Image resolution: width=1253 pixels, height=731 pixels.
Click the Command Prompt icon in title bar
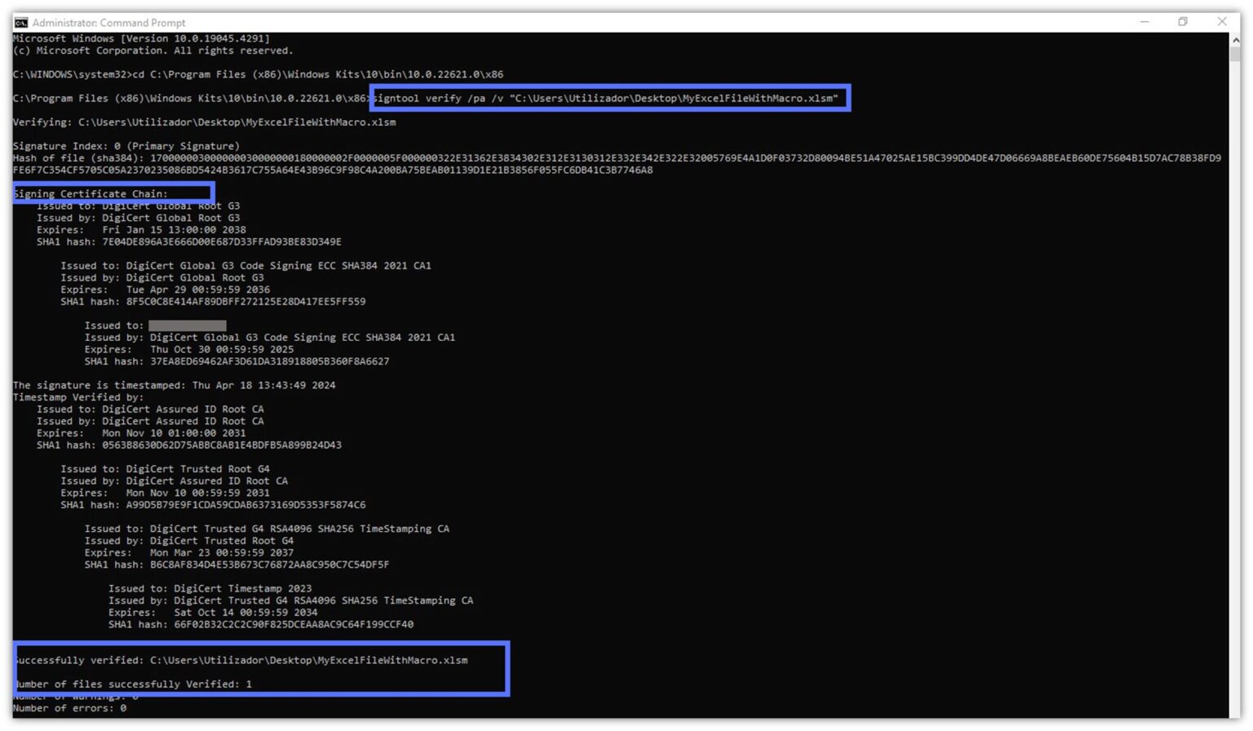(21, 22)
